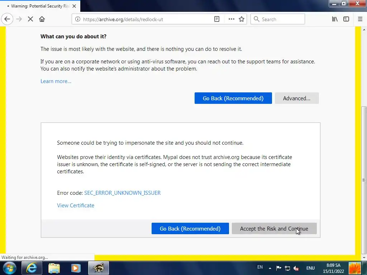Open the Windows Start menu orb

(x=9, y=268)
